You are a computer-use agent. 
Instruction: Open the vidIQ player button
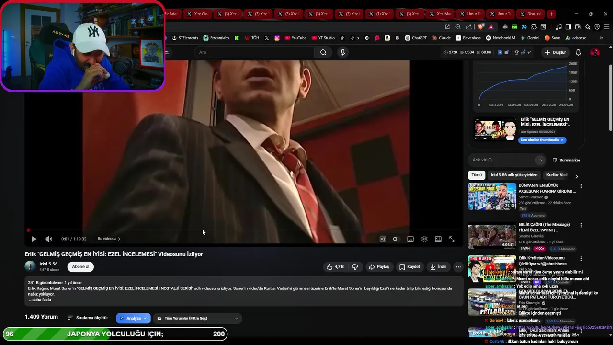(x=383, y=239)
